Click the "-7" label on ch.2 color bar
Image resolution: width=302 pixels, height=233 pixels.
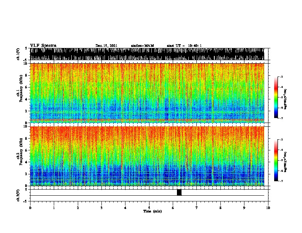click(x=281, y=181)
